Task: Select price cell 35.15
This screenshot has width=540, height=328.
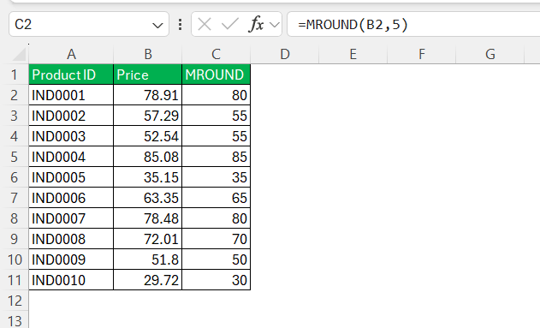Action: (x=148, y=177)
